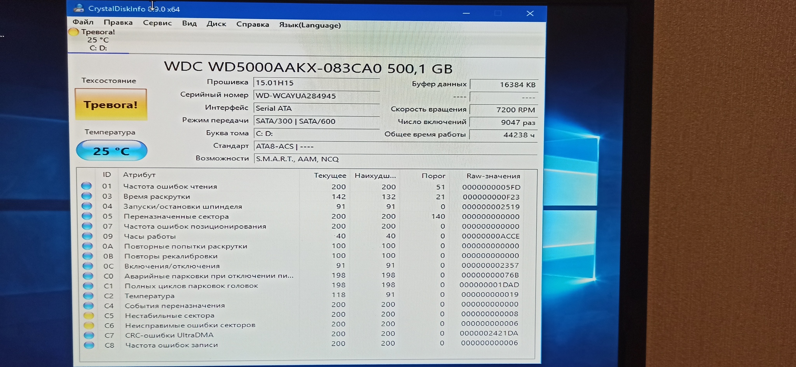Viewport: 796px width, 367px height.
Task: Click the CrystalDiskInfo title bar app icon
Action: pyautogui.click(x=79, y=8)
